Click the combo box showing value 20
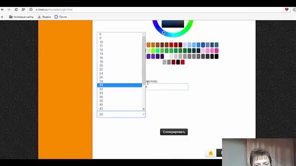296x166 pixels. pos(121,114)
